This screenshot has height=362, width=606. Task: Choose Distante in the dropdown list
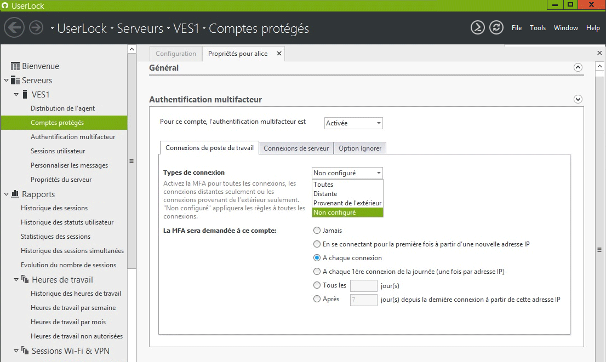coord(347,193)
